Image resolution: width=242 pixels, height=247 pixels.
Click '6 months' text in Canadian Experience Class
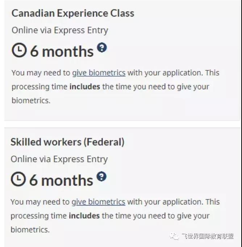click(x=62, y=51)
